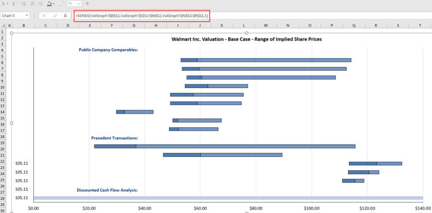
Task: Click the Borders icon
Action: click(59, 3)
